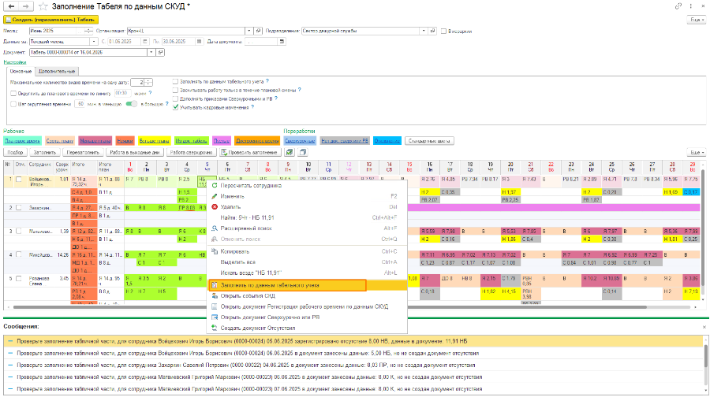710x397 pixels.
Task: Choose Создать документ Отсутствия menu item
Action: (x=307, y=328)
